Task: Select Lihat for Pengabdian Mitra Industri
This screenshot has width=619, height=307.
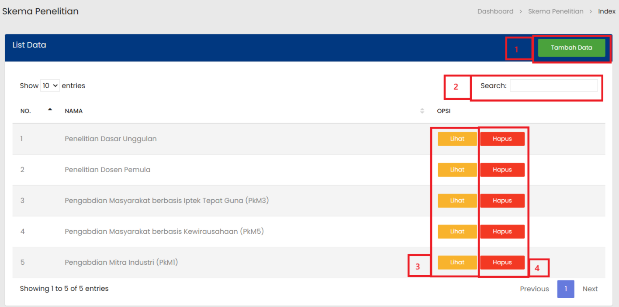Action: (x=457, y=263)
